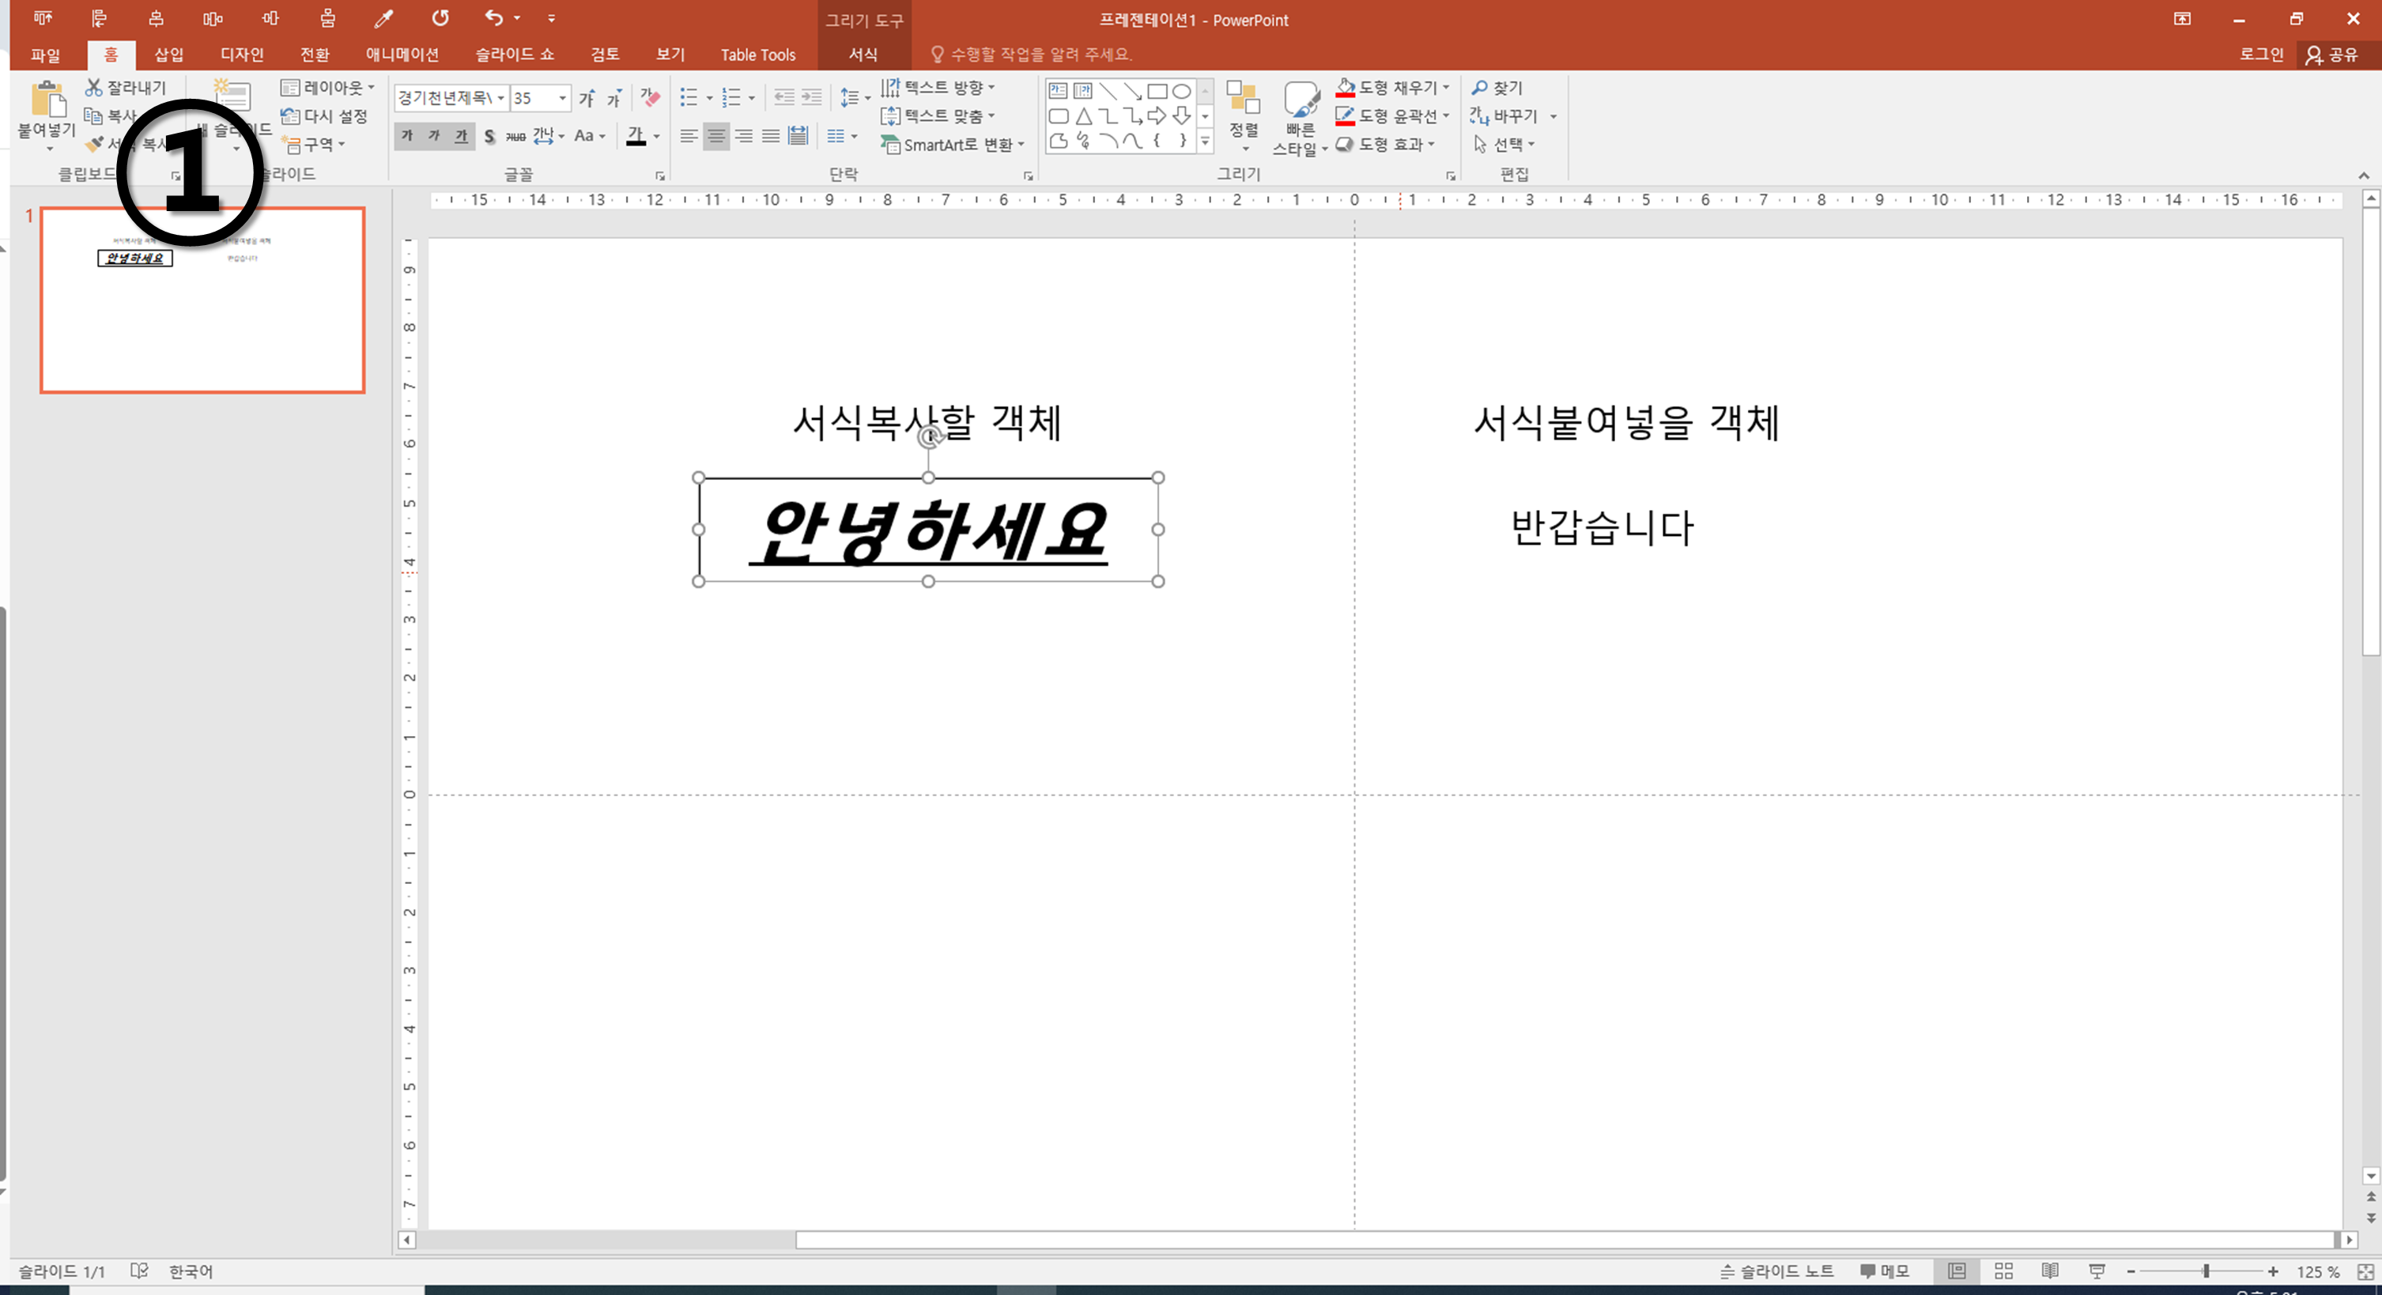Expand the font size dropdown
This screenshot has width=2382, height=1295.
(562, 97)
